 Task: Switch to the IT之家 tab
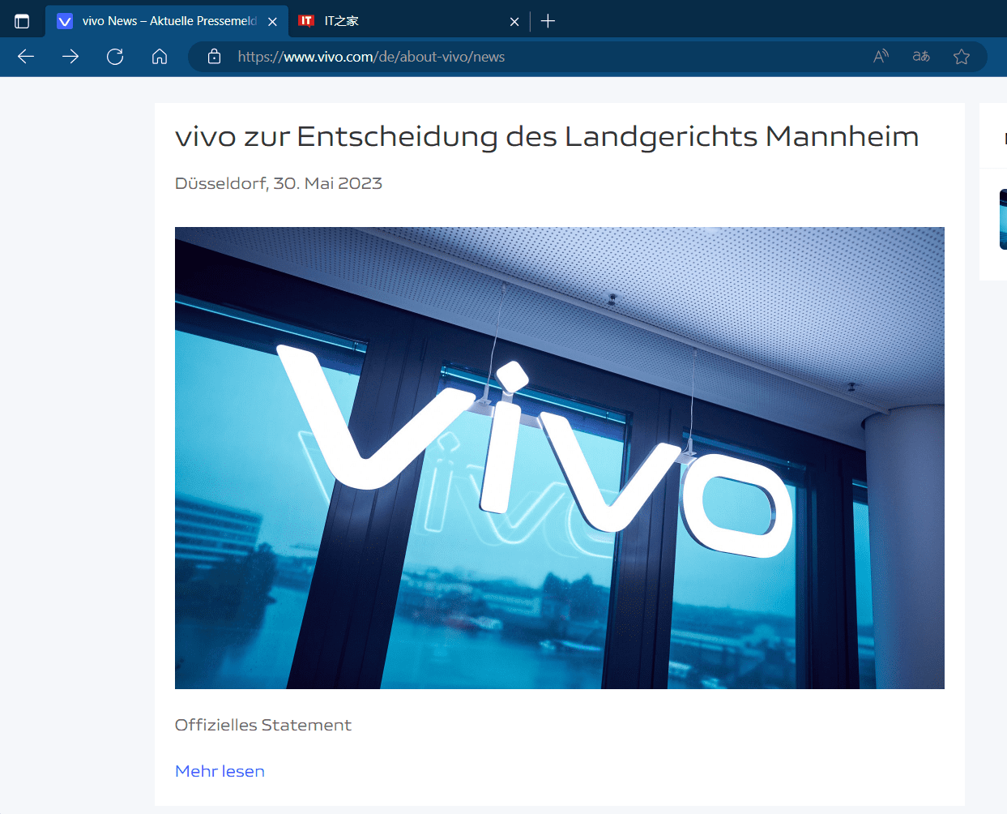pyautogui.click(x=397, y=21)
